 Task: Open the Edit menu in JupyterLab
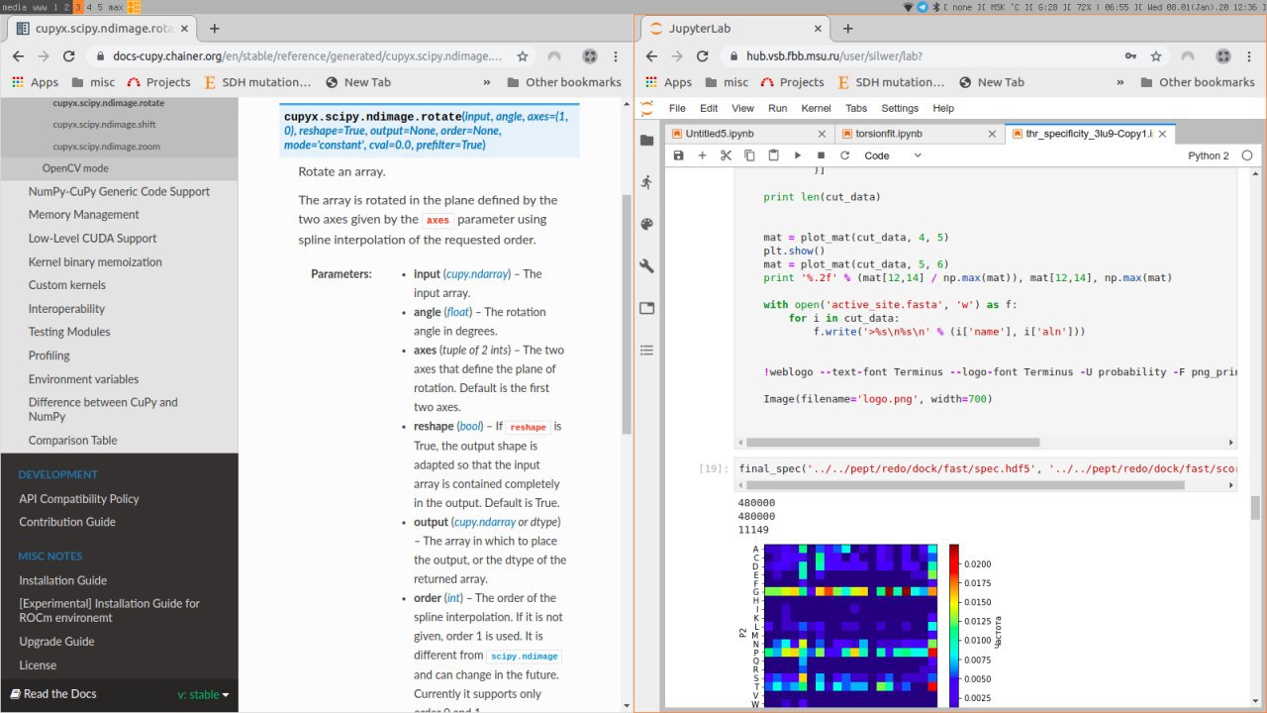click(x=709, y=108)
